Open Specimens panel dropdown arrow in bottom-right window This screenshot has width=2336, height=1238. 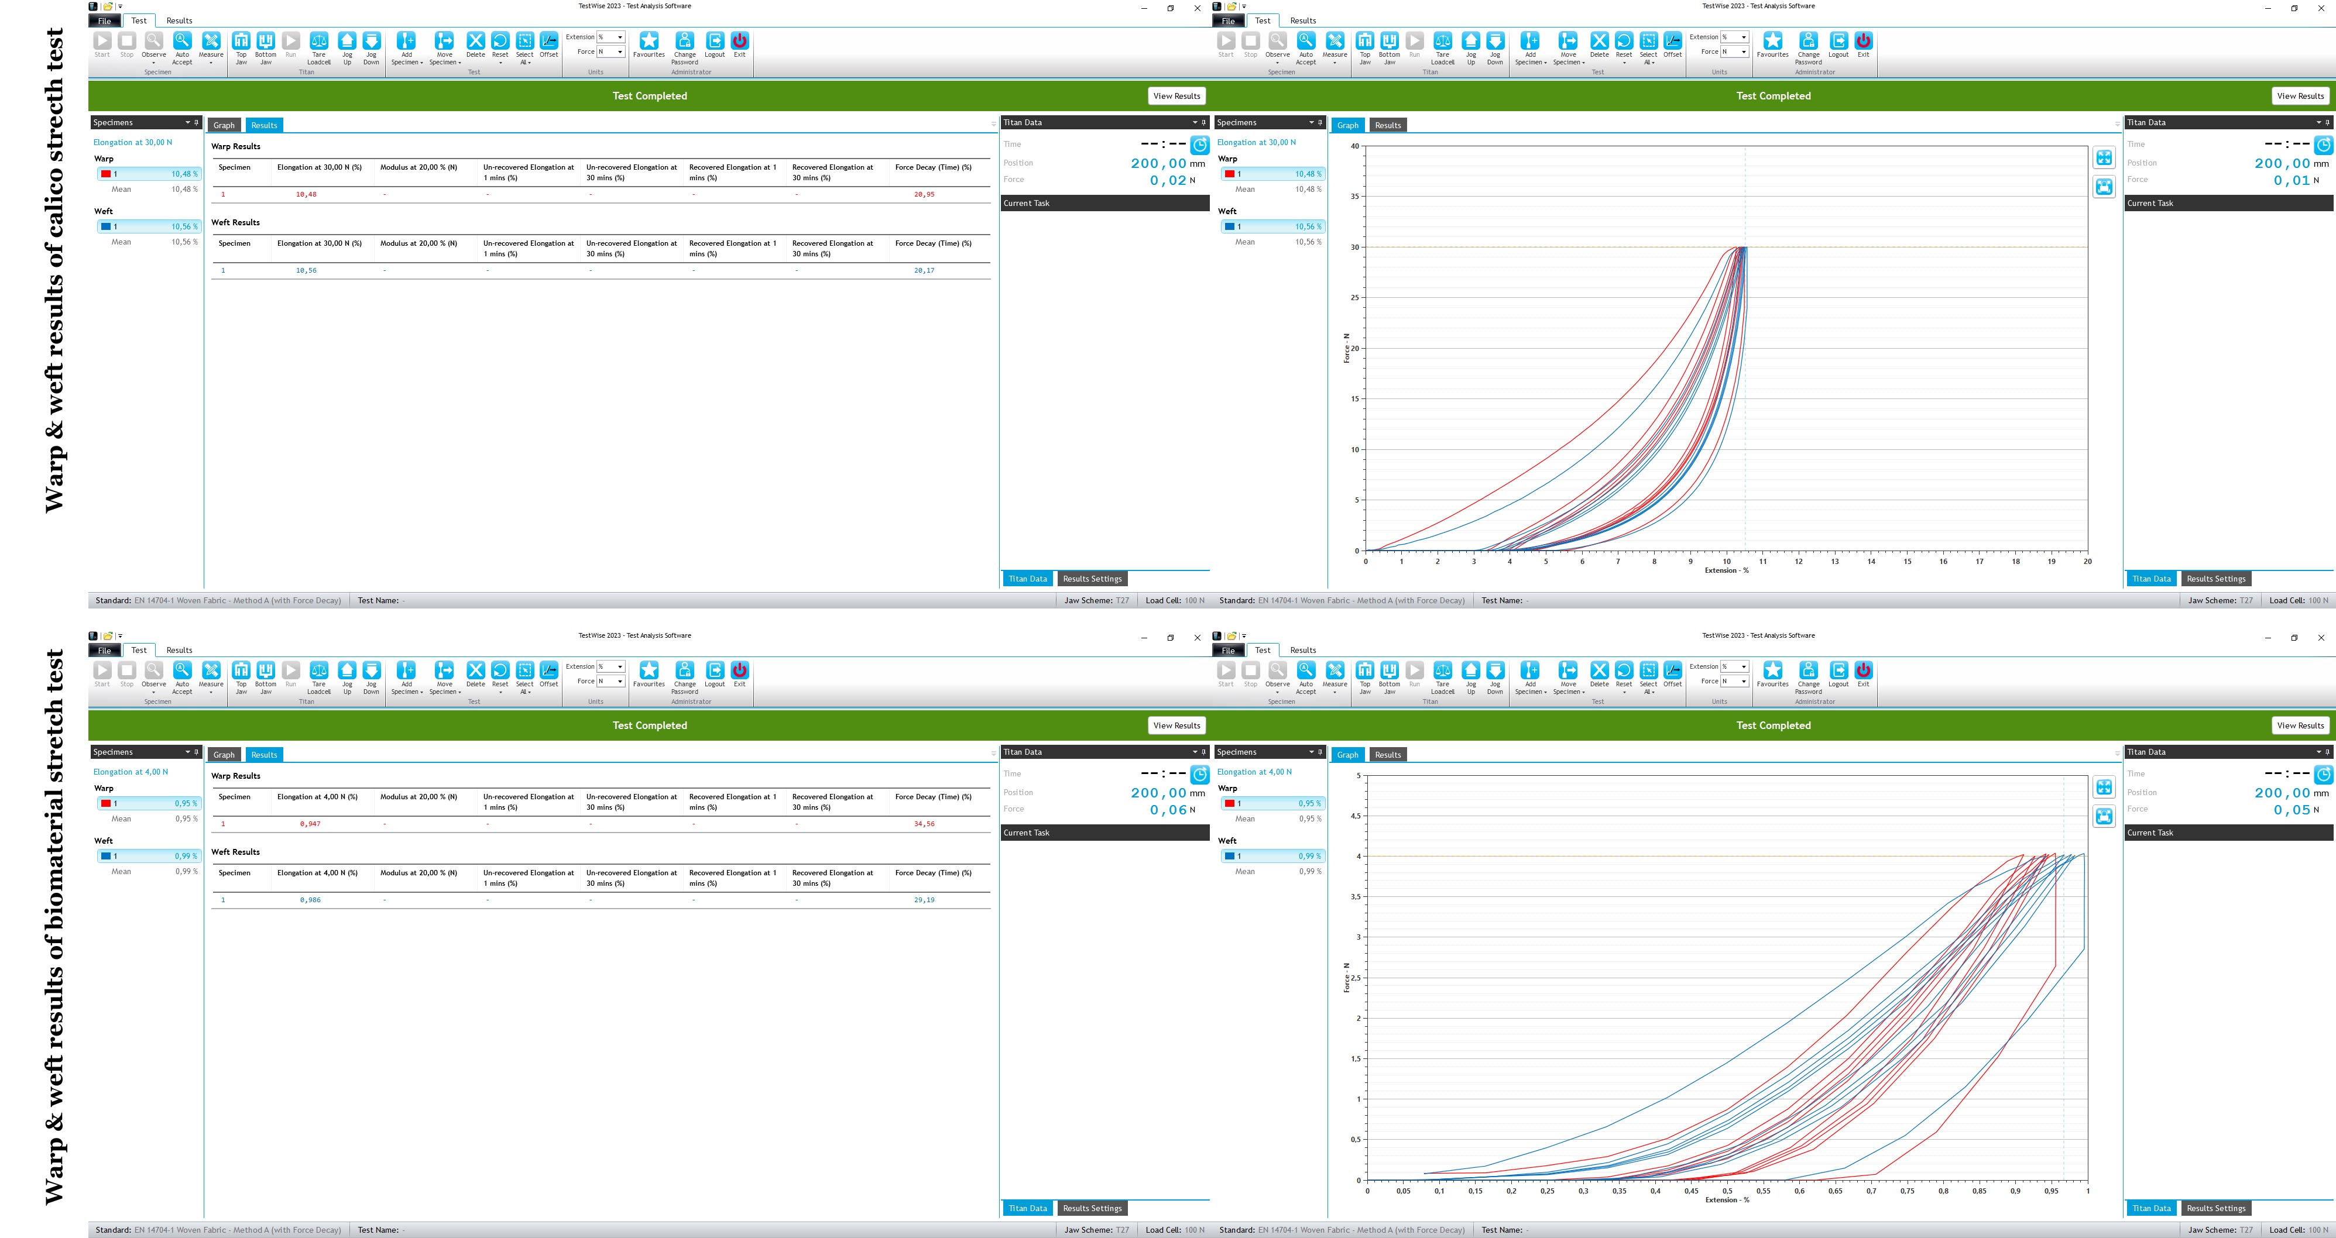coord(1311,752)
